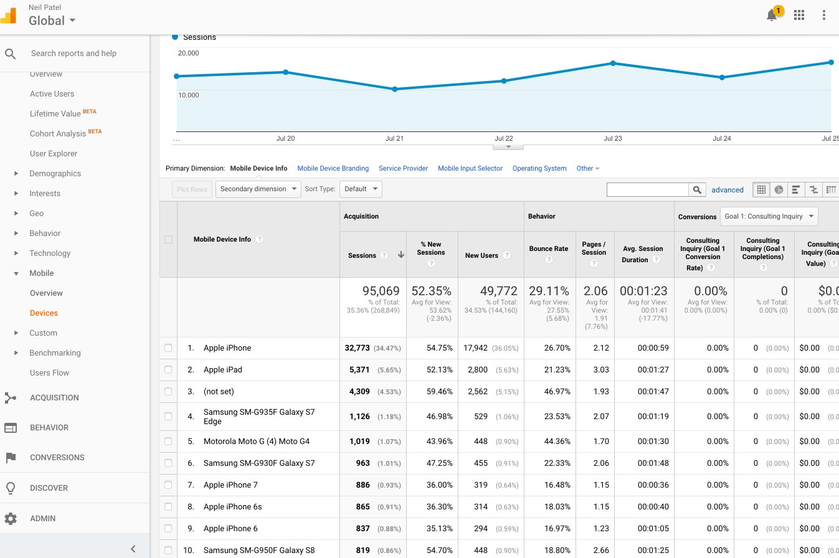Click the Conversions flag icon
This screenshot has width=839, height=558.
point(10,458)
